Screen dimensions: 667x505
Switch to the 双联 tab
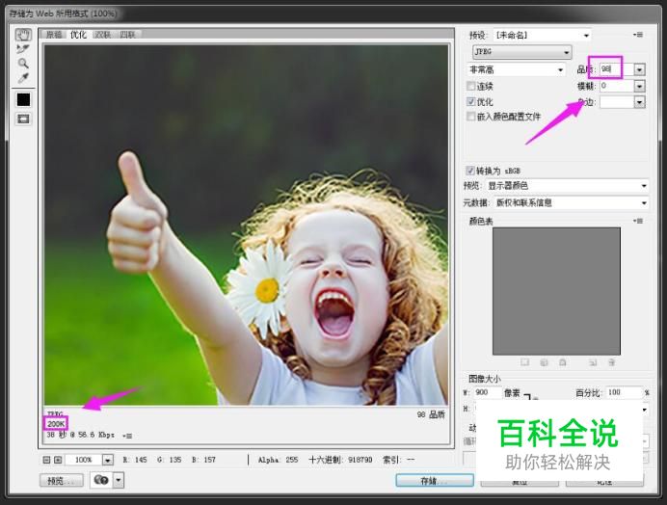(102, 35)
